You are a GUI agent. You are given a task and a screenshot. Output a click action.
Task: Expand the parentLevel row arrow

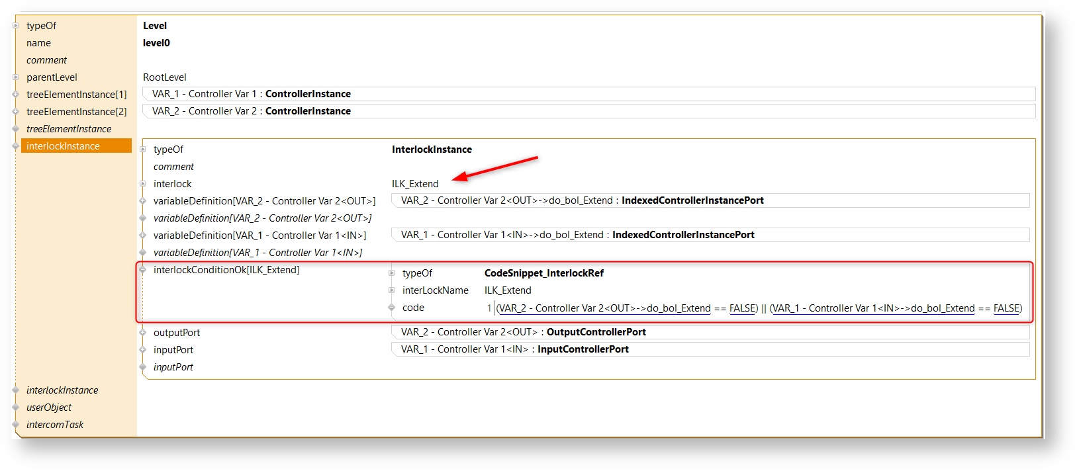click(x=16, y=77)
